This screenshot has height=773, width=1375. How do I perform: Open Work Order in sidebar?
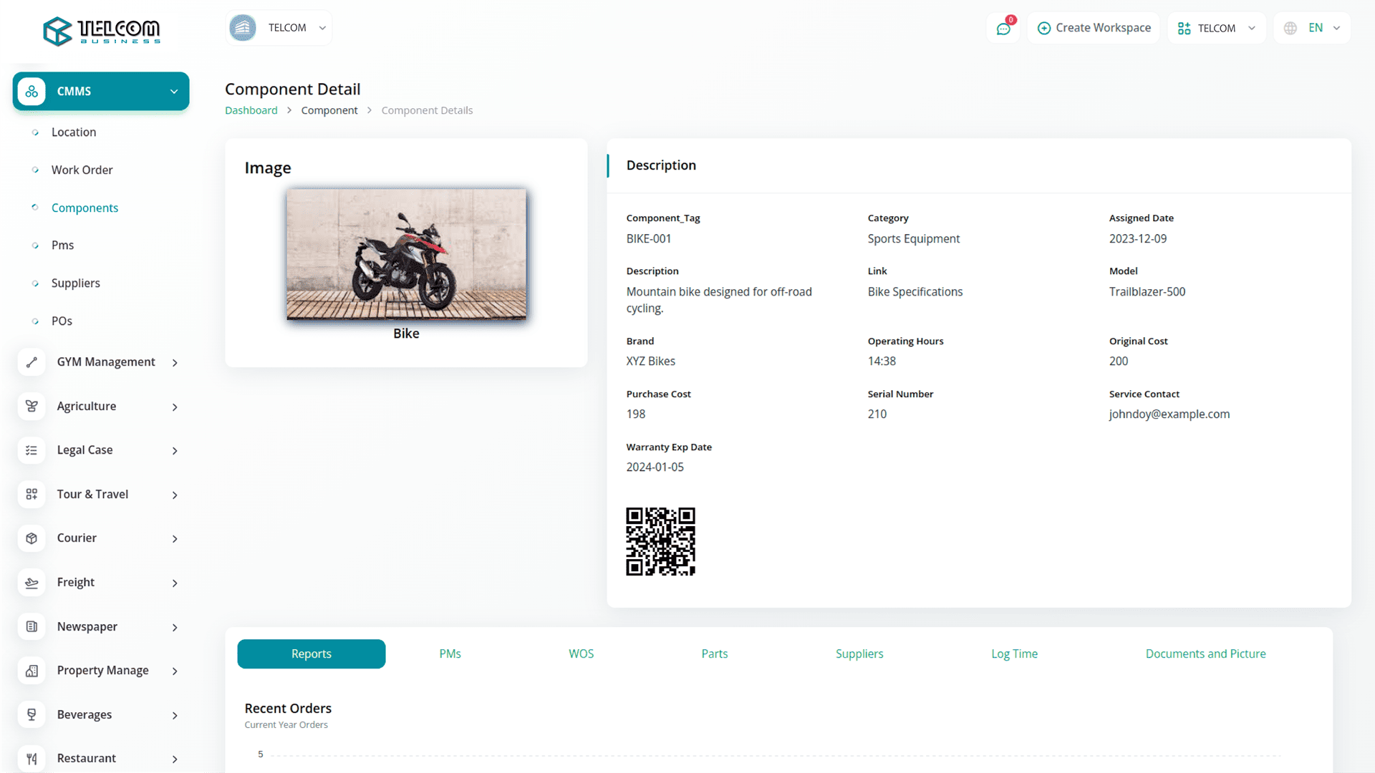pos(82,170)
